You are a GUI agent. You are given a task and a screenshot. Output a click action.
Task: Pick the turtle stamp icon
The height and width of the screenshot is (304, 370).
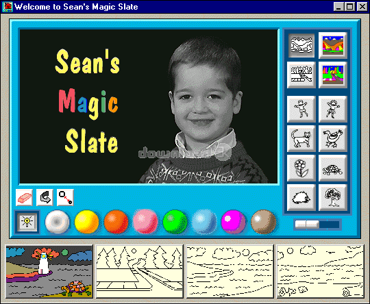tap(333, 168)
